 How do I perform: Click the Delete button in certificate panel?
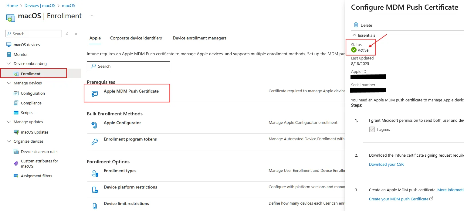(363, 25)
